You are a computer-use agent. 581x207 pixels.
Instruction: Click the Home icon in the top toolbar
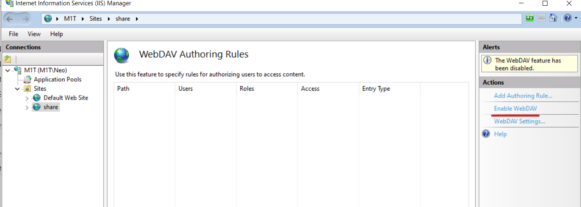click(x=553, y=18)
